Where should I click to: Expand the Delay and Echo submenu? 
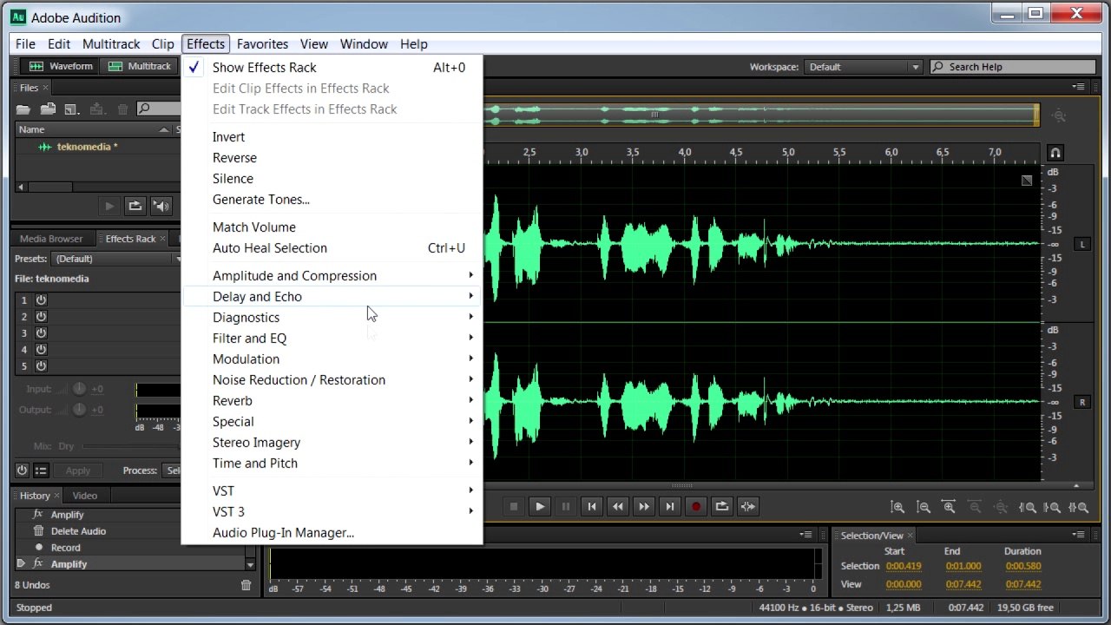click(x=332, y=296)
